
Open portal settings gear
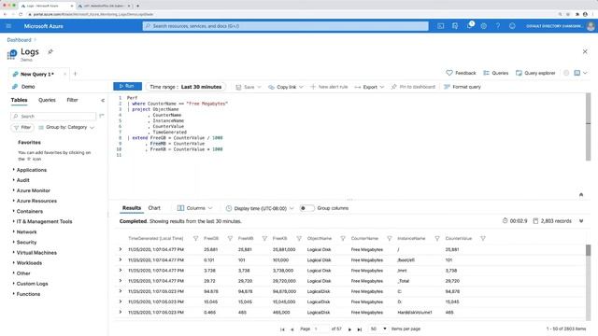click(484, 26)
